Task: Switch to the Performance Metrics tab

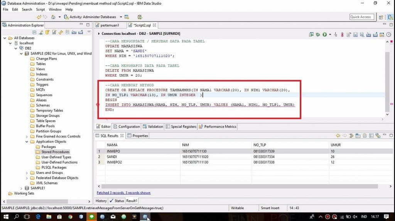Action: [x=220, y=127]
